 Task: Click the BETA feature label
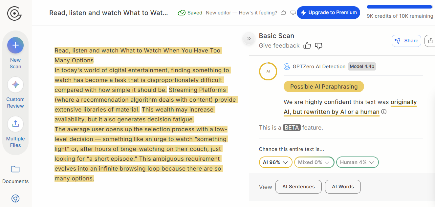point(292,128)
